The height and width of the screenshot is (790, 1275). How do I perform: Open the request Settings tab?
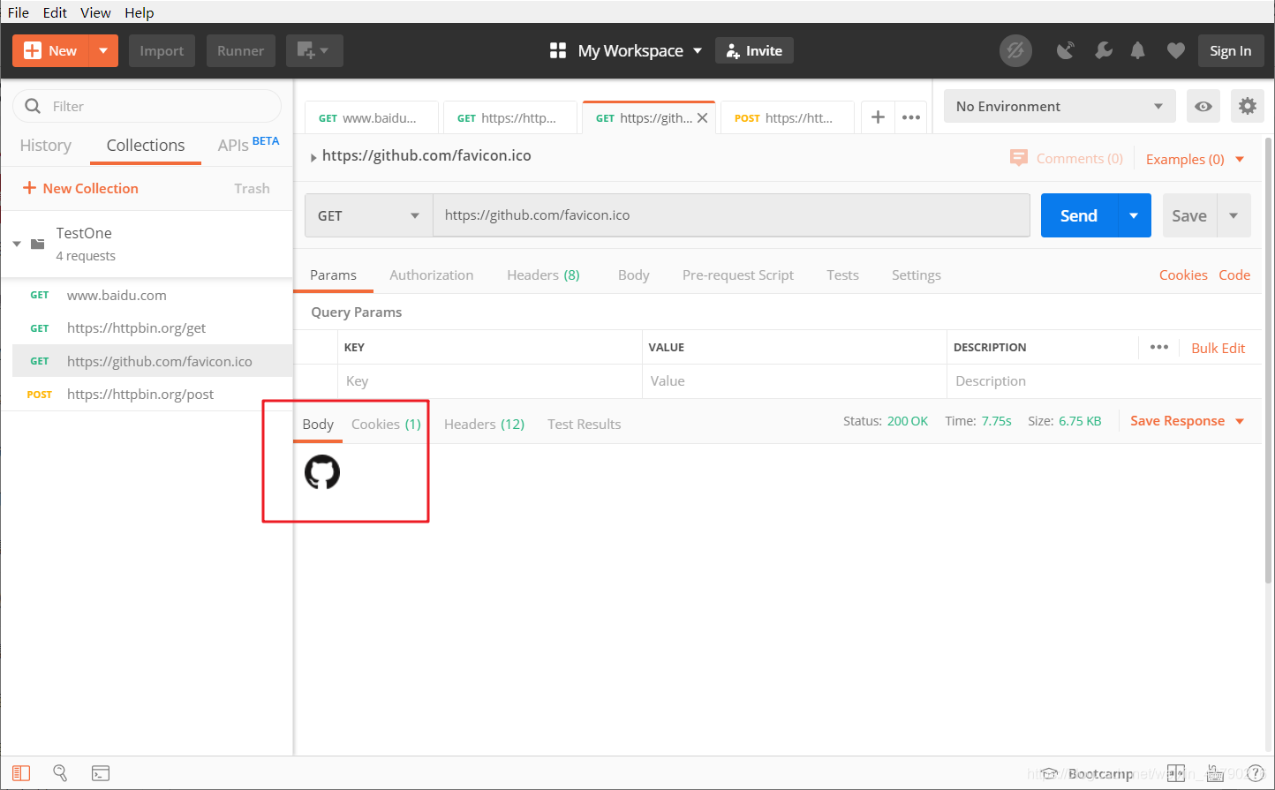pos(917,275)
